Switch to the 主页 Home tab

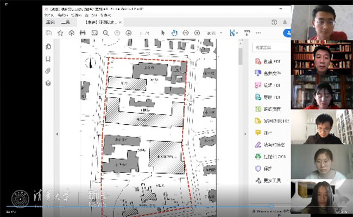tap(49, 23)
